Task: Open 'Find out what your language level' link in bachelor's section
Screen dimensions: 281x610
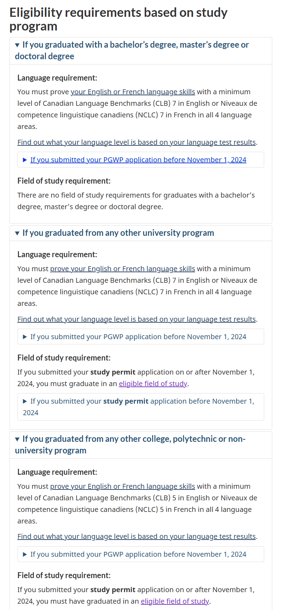Action: click(x=136, y=142)
